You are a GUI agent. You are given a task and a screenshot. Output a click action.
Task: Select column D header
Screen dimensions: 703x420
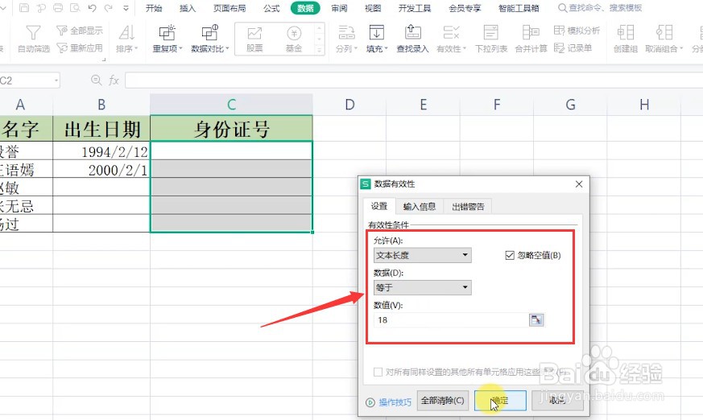349,105
